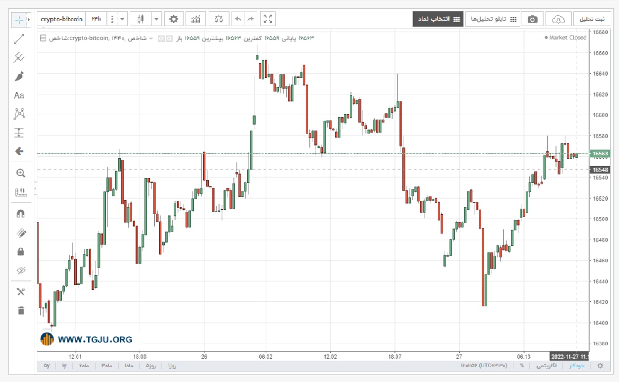The width and height of the screenshot is (619, 382).
Task: Open the drawing tools settings icon
Action: click(21, 292)
